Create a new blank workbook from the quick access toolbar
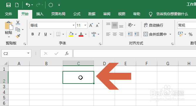 [17, 5]
